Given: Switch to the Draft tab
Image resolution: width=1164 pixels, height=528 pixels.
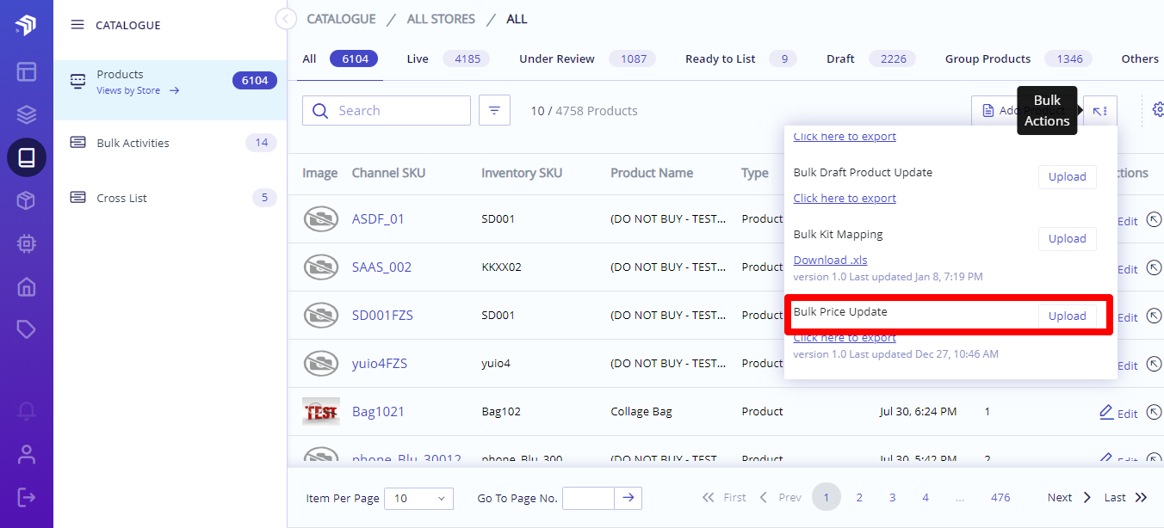Looking at the screenshot, I should [x=871, y=58].
